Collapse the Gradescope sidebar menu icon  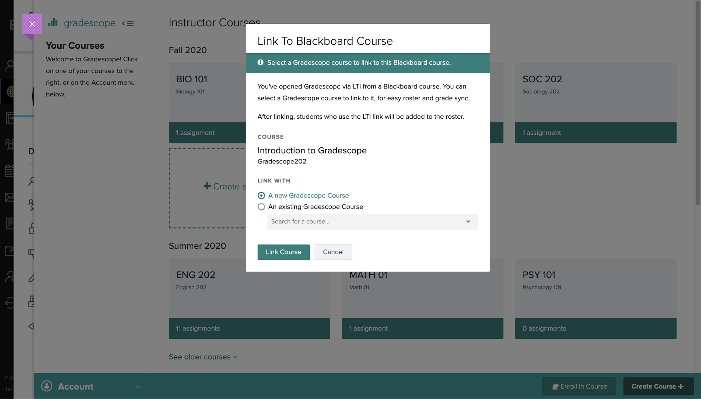[x=128, y=23]
